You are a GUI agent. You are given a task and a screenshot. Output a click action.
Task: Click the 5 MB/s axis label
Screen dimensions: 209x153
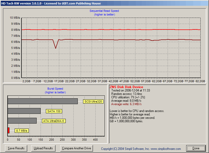(15, 48)
